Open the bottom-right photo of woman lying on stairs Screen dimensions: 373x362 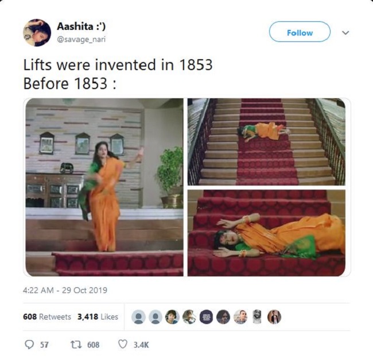(266, 233)
